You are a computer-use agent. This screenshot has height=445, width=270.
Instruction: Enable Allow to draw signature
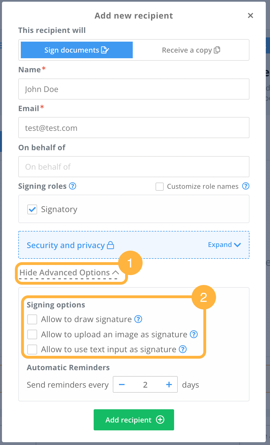(x=32, y=319)
